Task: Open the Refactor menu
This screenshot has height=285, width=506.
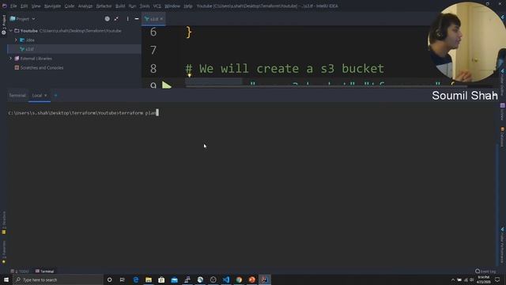Action: 104,6
